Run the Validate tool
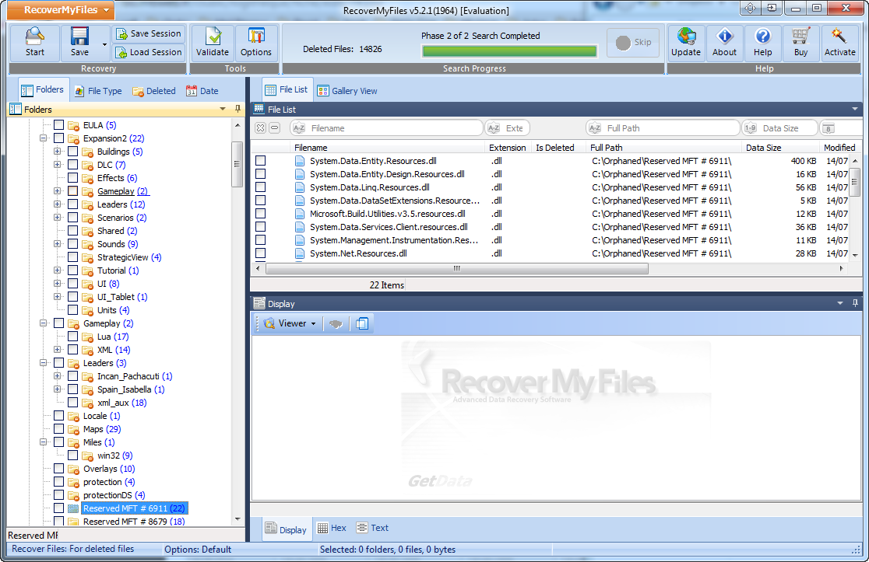 point(213,43)
